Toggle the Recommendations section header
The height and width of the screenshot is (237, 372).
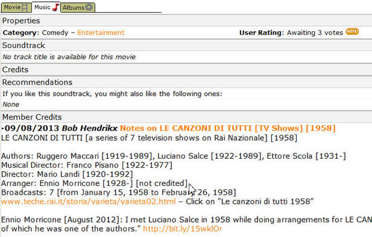click(186, 82)
